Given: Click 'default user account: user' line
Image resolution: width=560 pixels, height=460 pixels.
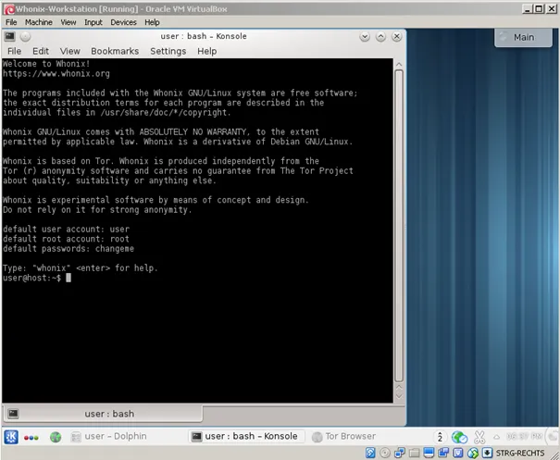Looking at the screenshot, I should [66, 230].
